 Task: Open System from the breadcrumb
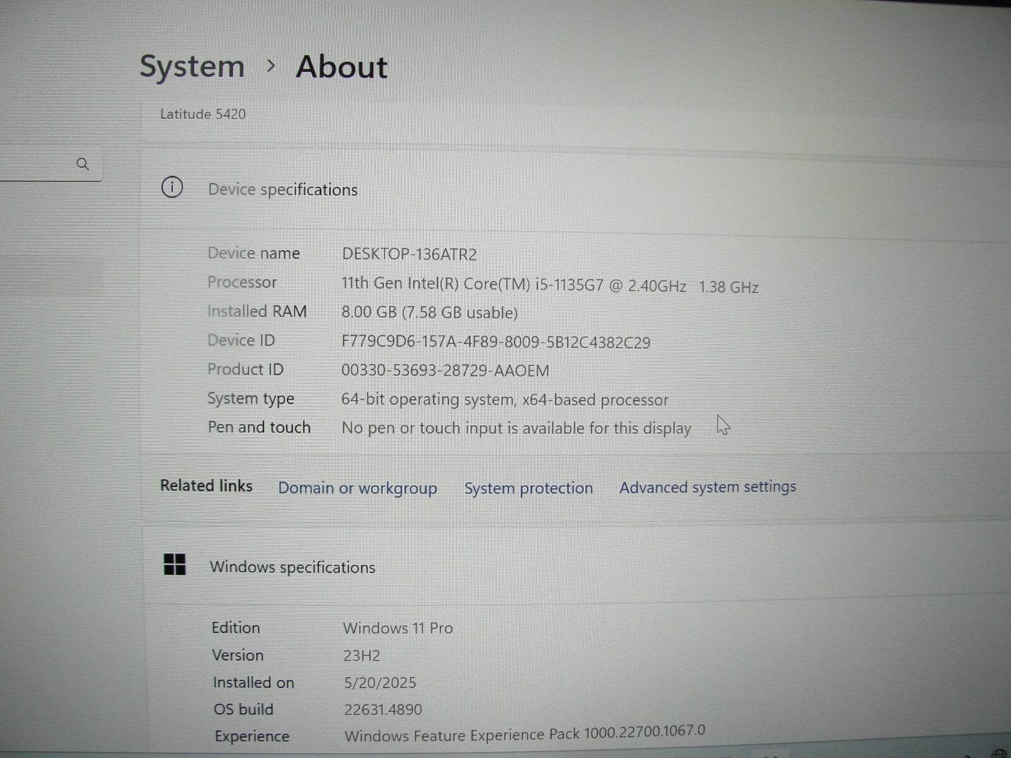coord(192,66)
